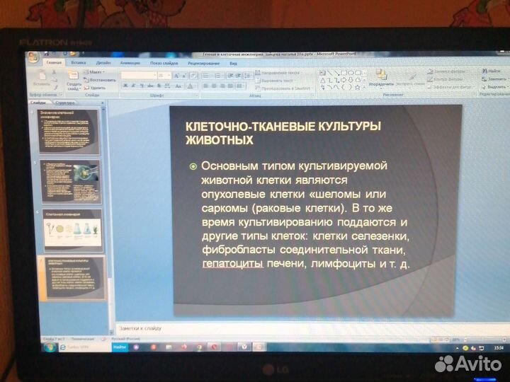
Task: Click the font color A icon
Action: click(x=191, y=86)
